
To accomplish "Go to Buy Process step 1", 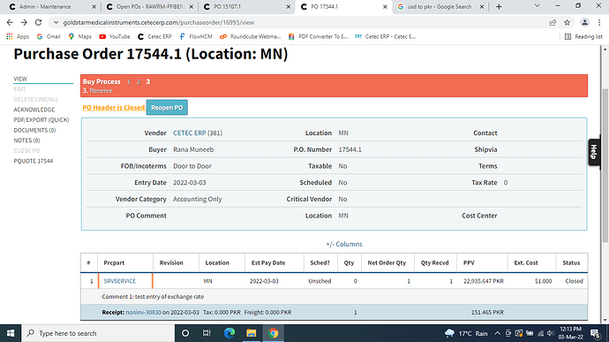I will [x=129, y=81].
